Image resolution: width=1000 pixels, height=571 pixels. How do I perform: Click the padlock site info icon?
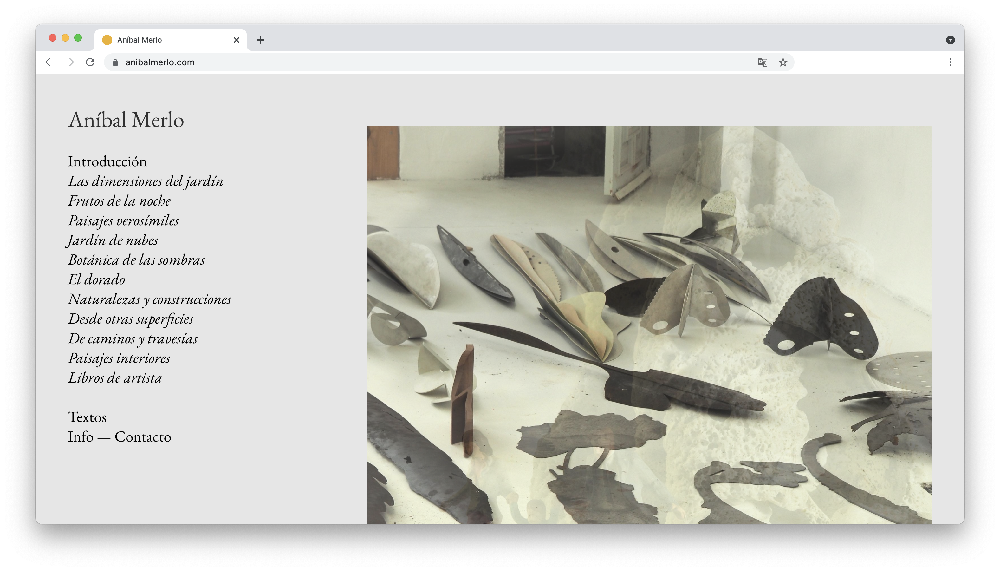115,62
